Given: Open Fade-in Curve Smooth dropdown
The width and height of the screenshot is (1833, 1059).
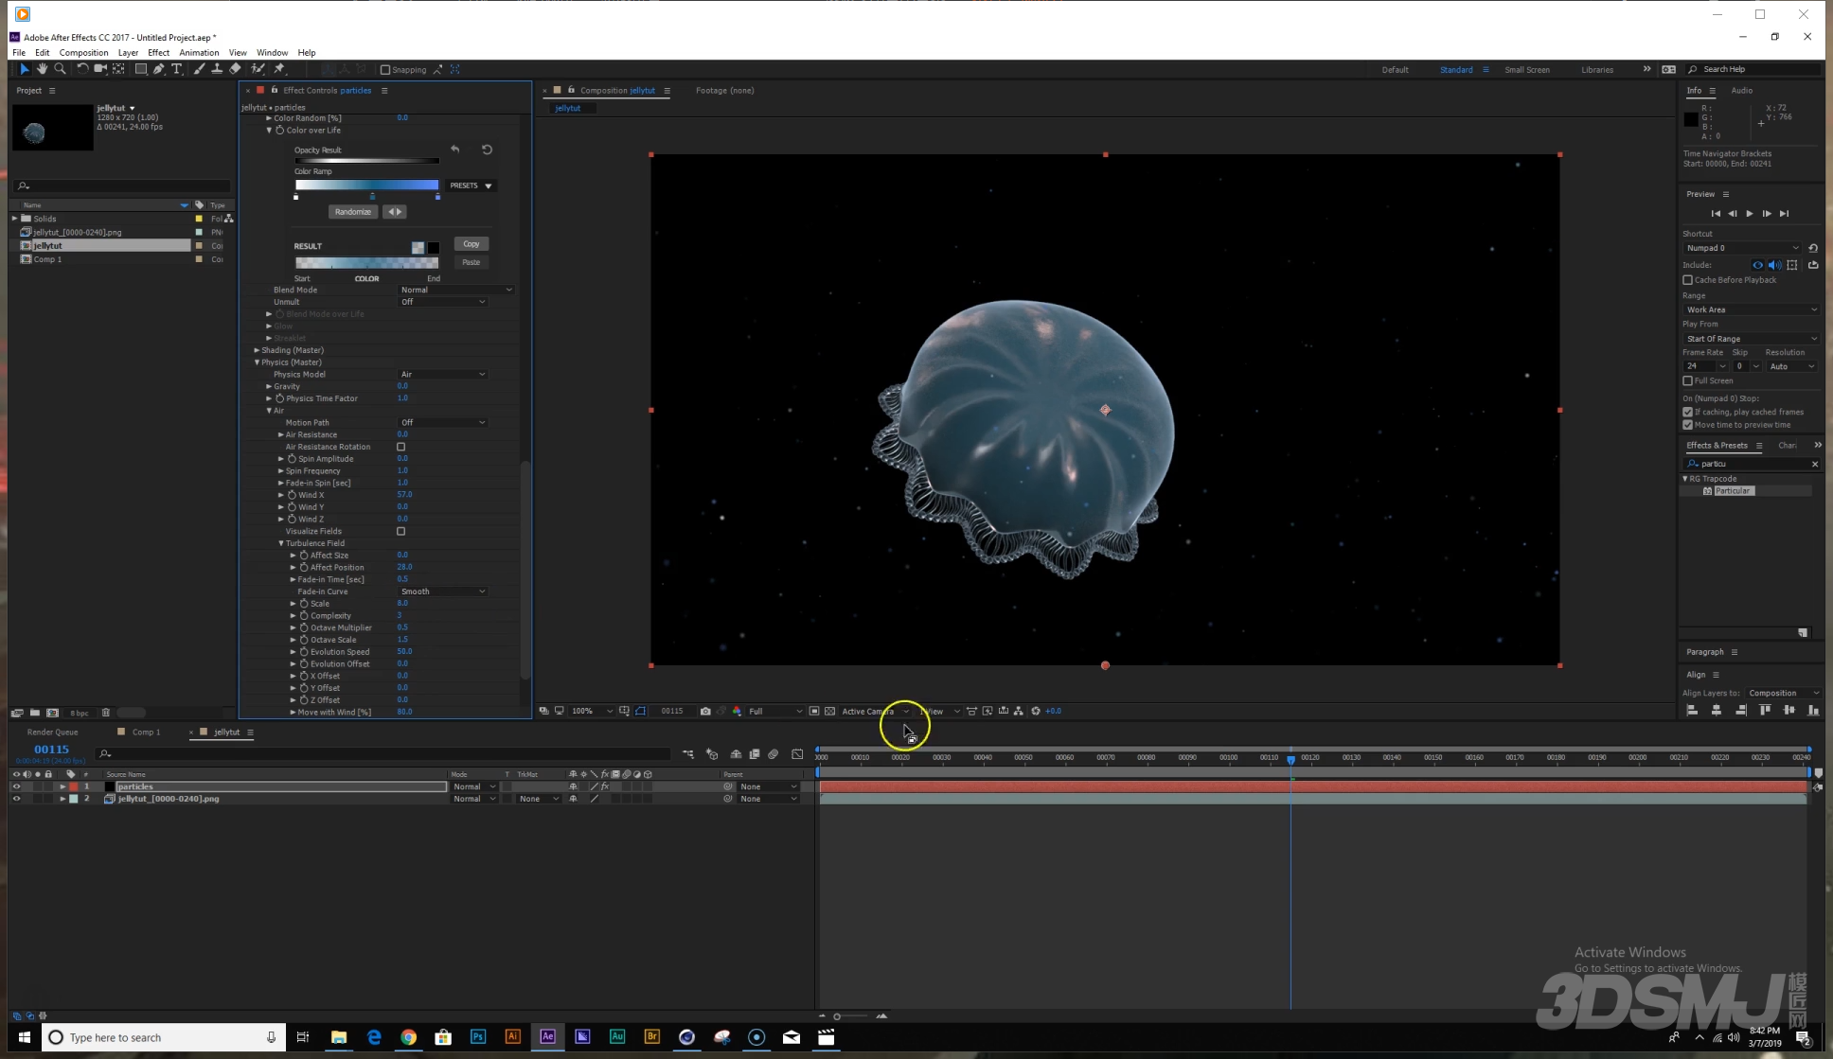Looking at the screenshot, I should click(442, 591).
